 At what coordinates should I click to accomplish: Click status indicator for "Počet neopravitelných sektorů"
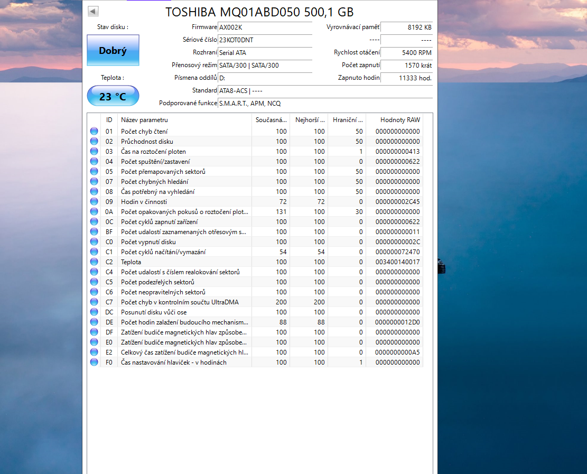point(94,292)
